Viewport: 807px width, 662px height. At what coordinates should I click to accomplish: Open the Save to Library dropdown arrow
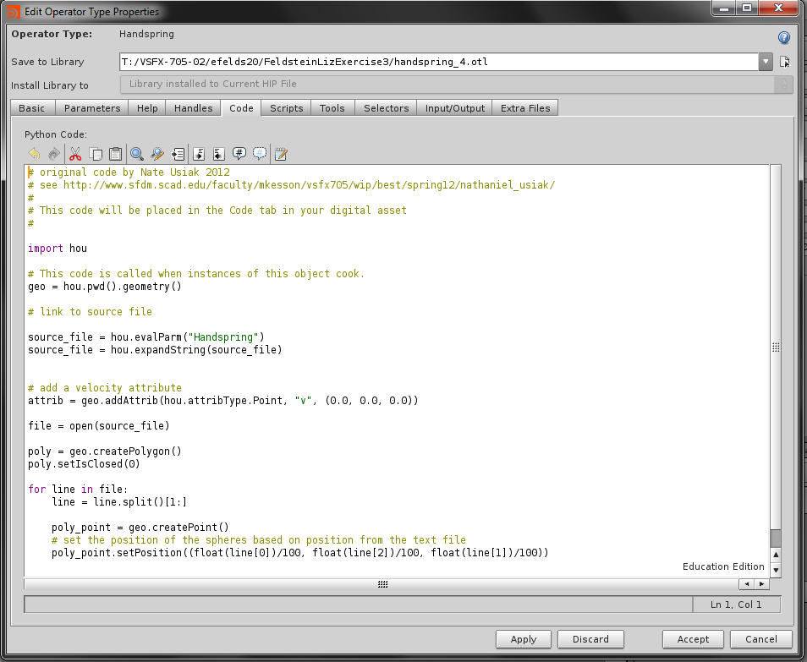(766, 62)
